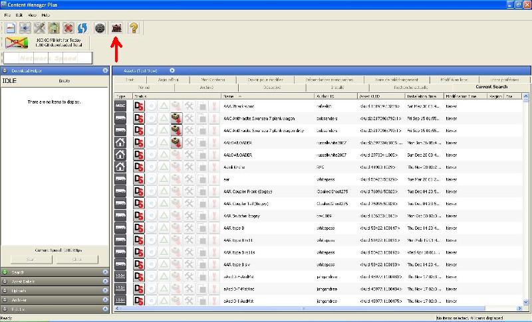Sort by the Name column header

[x=267, y=96]
